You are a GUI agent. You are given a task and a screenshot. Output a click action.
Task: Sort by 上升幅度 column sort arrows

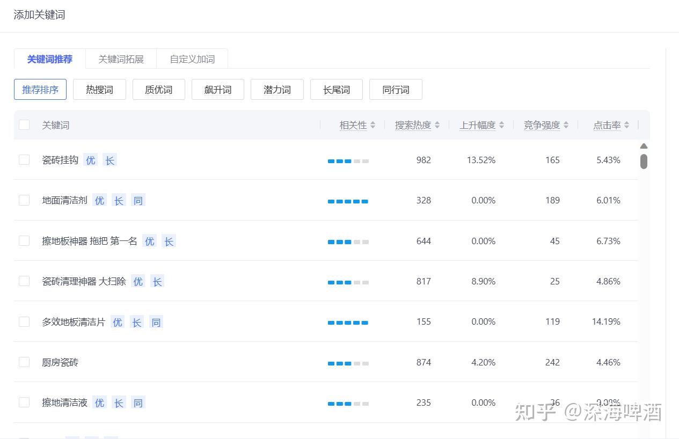501,125
